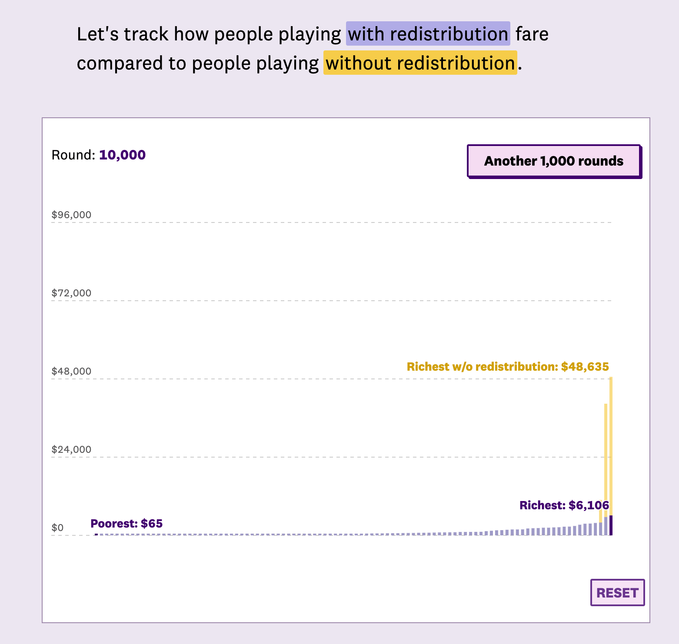Click the 'Round:' label text
Image resolution: width=679 pixels, height=644 pixels.
(x=73, y=155)
